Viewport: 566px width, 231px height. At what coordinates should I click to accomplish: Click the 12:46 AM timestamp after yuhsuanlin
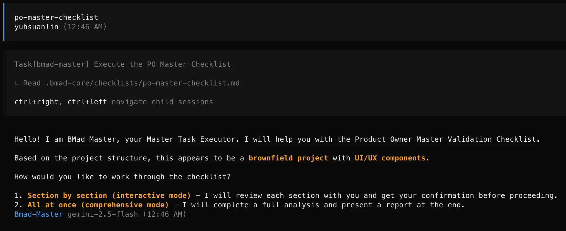(x=85, y=27)
